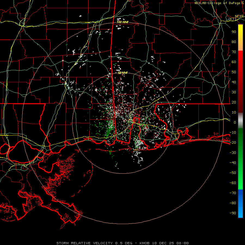Click the -70 scale label
Viewport: 245px width, 245px height.
[x=233, y=193]
